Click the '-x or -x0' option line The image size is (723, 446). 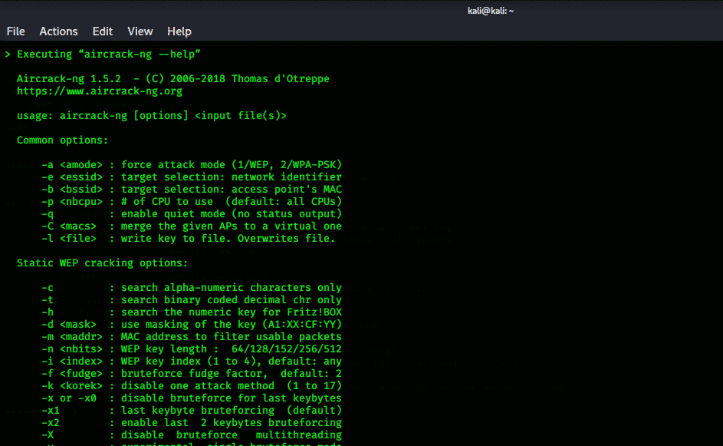click(x=192, y=398)
